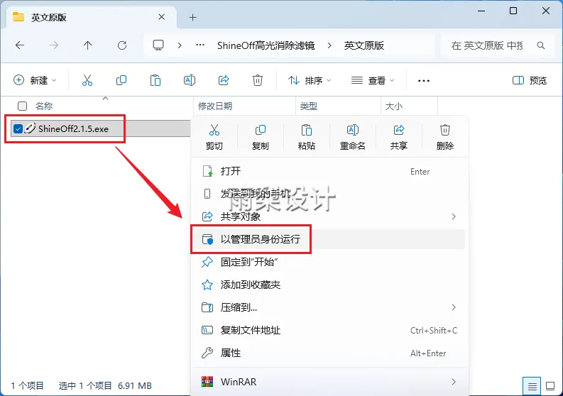Select the ShineOff2.1.5.exe file name
563x396 pixels.
pyautogui.click(x=73, y=129)
